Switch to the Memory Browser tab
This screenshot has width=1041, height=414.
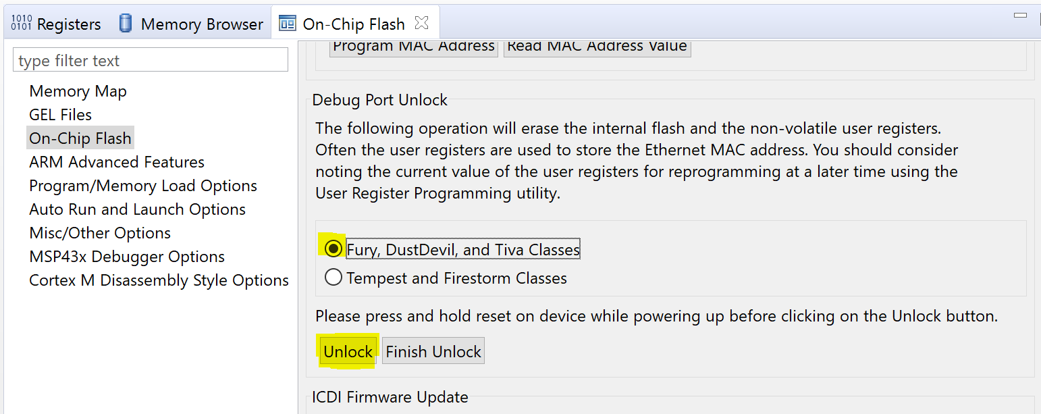pyautogui.click(x=192, y=24)
